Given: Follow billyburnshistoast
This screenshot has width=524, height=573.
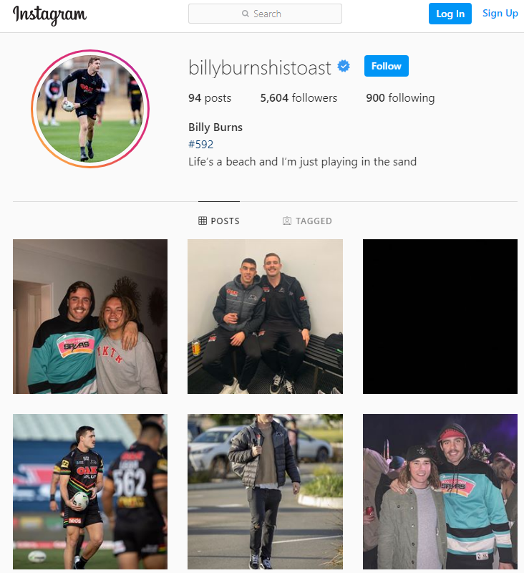Looking at the screenshot, I should pyautogui.click(x=387, y=66).
